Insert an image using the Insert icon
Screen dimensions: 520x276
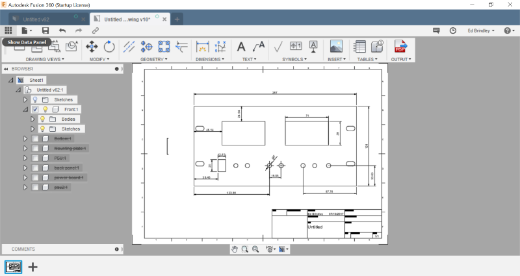coord(336,46)
